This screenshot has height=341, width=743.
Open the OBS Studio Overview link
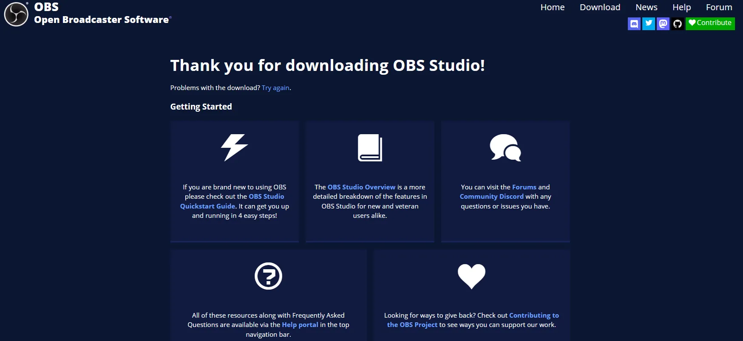[x=361, y=187]
